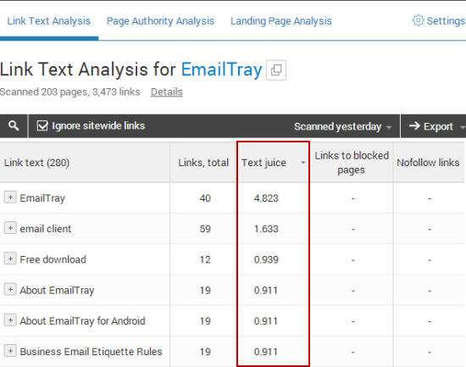Sort by the Links, total column header
Screen dimensions: 466x367
click(203, 163)
